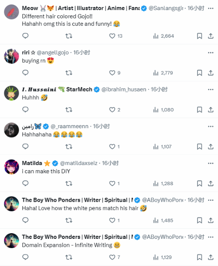Share Matilda's "i can make this DIY" tweet
This screenshot has height=266, width=218.
pos(211,183)
